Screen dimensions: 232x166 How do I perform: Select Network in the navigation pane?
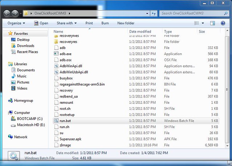(x=21, y=137)
